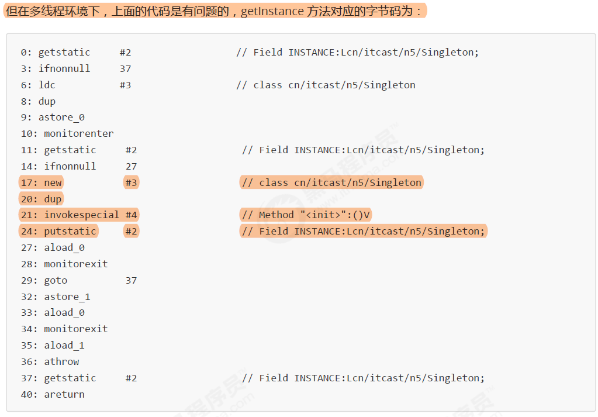Screen dimensions: 598x417
Task: Click the '35: aload_1' instruction
Action: [53, 346]
